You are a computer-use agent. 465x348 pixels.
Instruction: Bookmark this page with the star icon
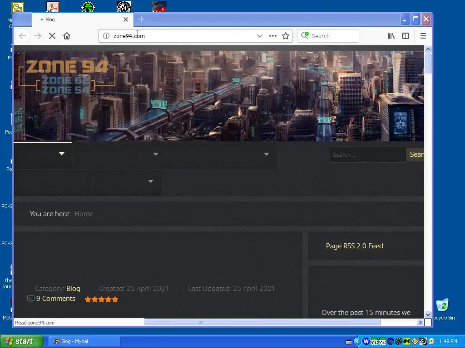tap(286, 36)
